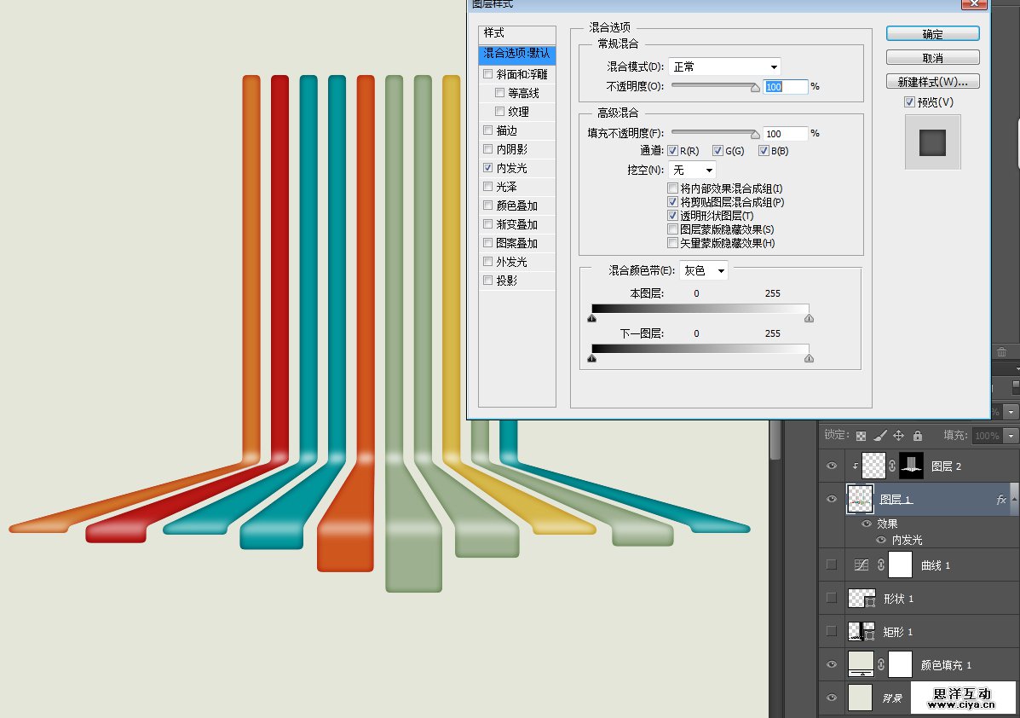Hide the 图层 2 layer via eye icon
The image size is (1020, 718).
(832, 466)
